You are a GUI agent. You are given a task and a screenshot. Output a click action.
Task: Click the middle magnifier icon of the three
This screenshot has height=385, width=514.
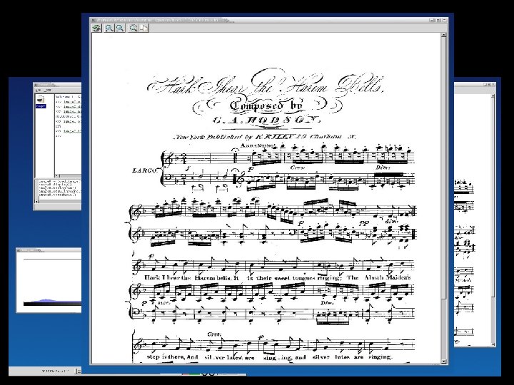point(120,28)
